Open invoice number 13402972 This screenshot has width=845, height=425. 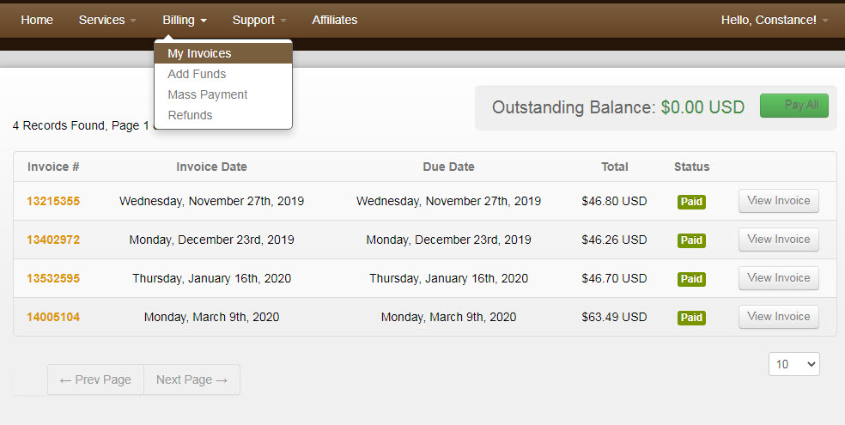click(53, 240)
